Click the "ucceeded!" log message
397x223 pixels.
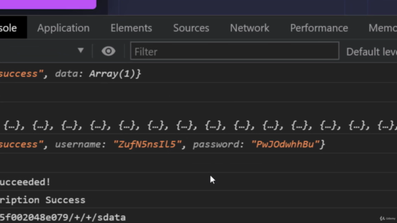tap(25, 182)
